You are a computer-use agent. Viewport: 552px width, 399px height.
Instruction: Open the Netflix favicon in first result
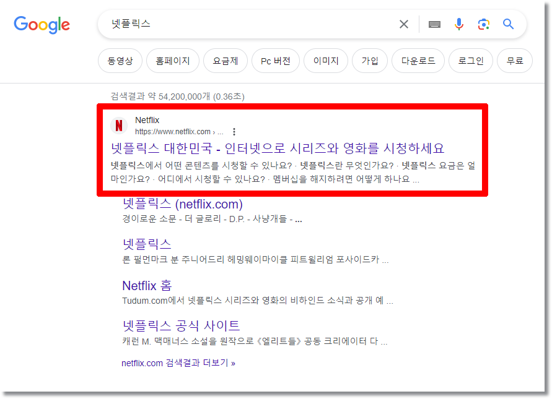(119, 126)
